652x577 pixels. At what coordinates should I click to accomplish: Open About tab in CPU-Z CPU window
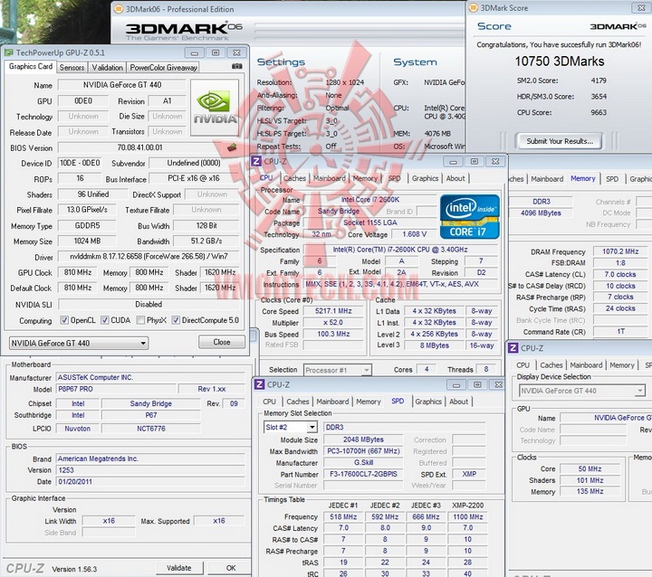pos(455,178)
